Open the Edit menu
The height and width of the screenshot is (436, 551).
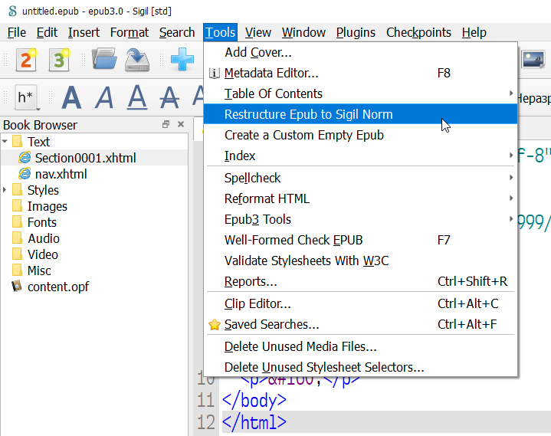coord(47,32)
